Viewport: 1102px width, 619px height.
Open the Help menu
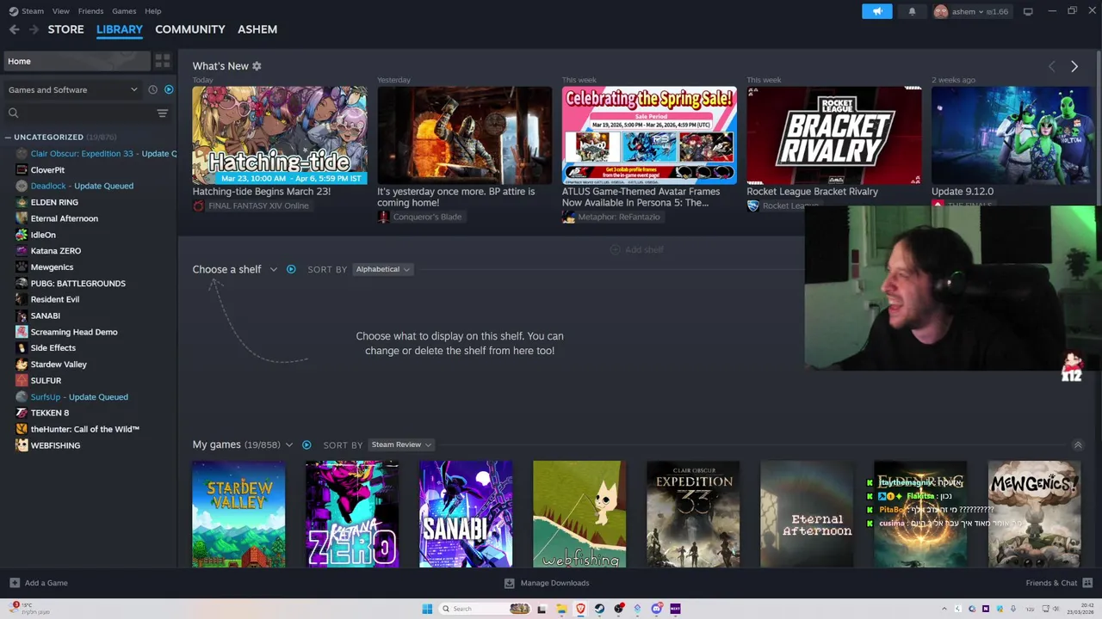[153, 11]
